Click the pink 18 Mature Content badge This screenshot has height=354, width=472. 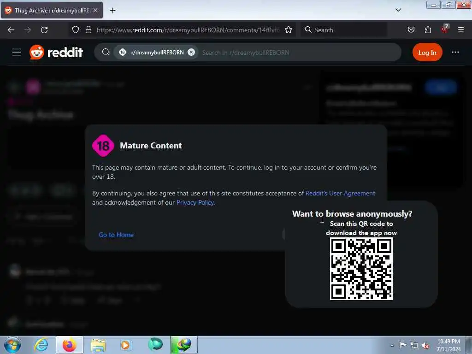pos(103,146)
